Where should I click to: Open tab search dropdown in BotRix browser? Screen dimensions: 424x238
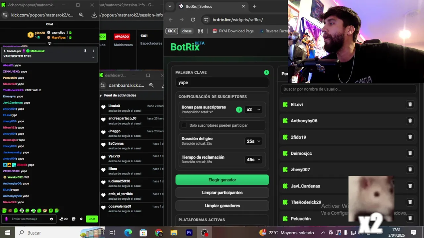coord(170,6)
